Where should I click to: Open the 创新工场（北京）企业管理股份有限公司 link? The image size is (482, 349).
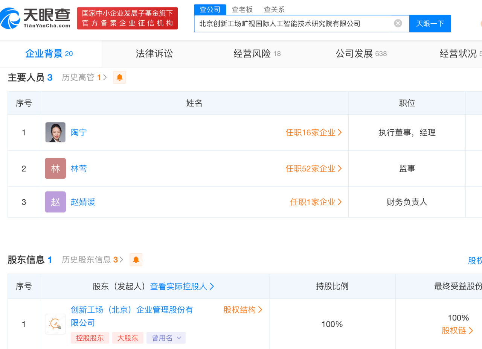tap(132, 316)
